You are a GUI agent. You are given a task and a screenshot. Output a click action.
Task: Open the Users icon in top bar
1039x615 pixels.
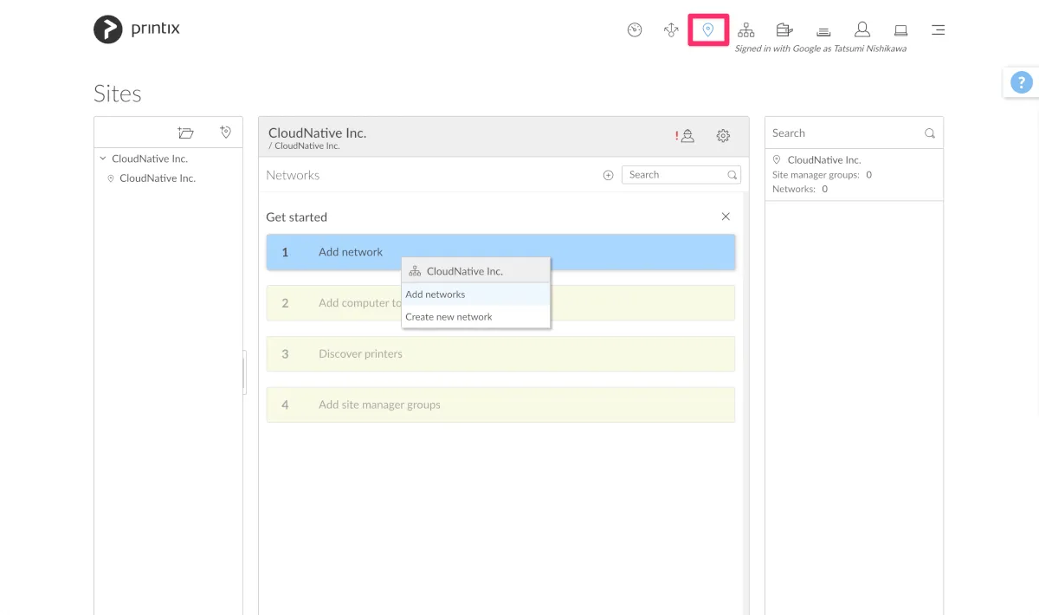862,30
